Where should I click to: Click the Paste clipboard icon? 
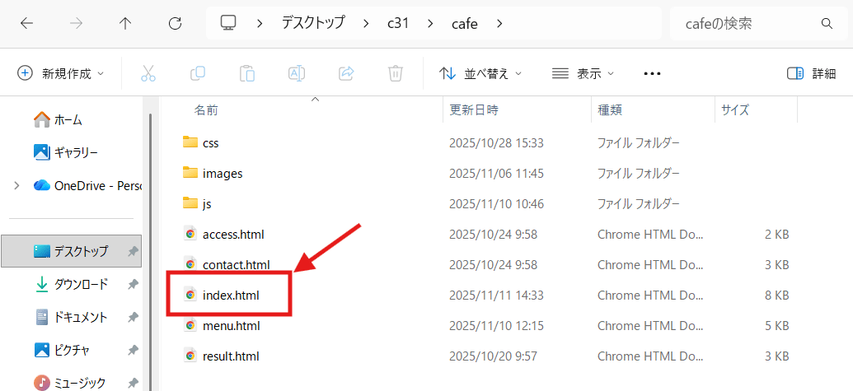[x=247, y=73]
